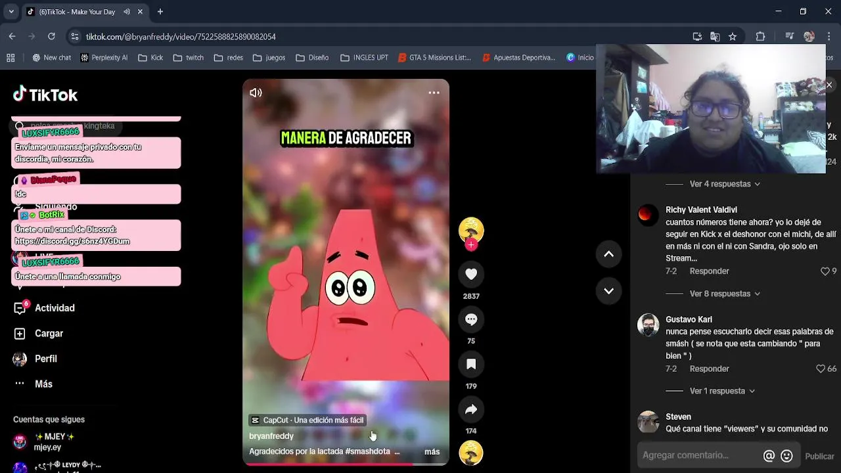Screen dimensions: 841x473
Task: Click the Agregar comentario input field
Action: (x=699, y=455)
